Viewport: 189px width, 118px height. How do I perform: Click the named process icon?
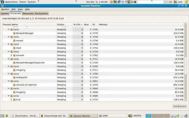pos(14,41)
